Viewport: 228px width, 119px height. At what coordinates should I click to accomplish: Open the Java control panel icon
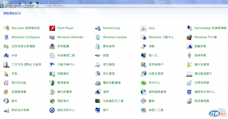click(x=144, y=28)
